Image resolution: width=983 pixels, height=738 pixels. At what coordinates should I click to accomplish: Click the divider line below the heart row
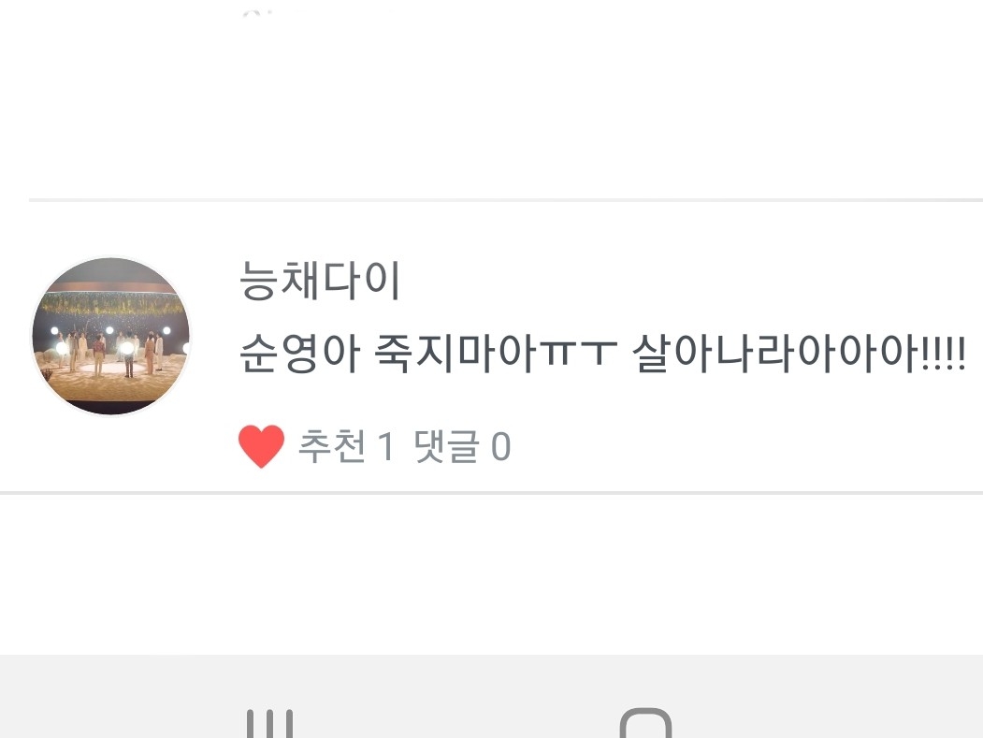point(492,493)
